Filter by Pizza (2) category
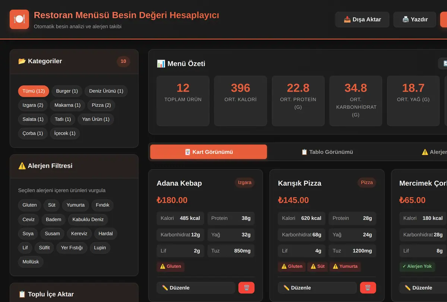 101,105
